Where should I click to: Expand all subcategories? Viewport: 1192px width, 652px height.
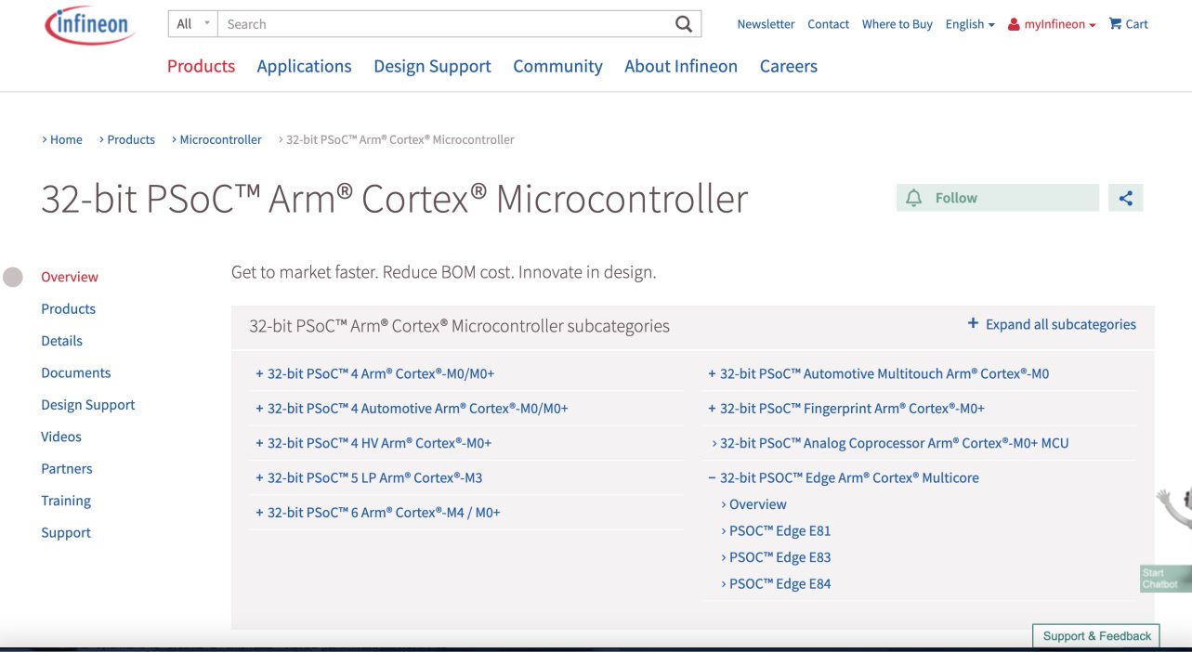pos(1052,324)
